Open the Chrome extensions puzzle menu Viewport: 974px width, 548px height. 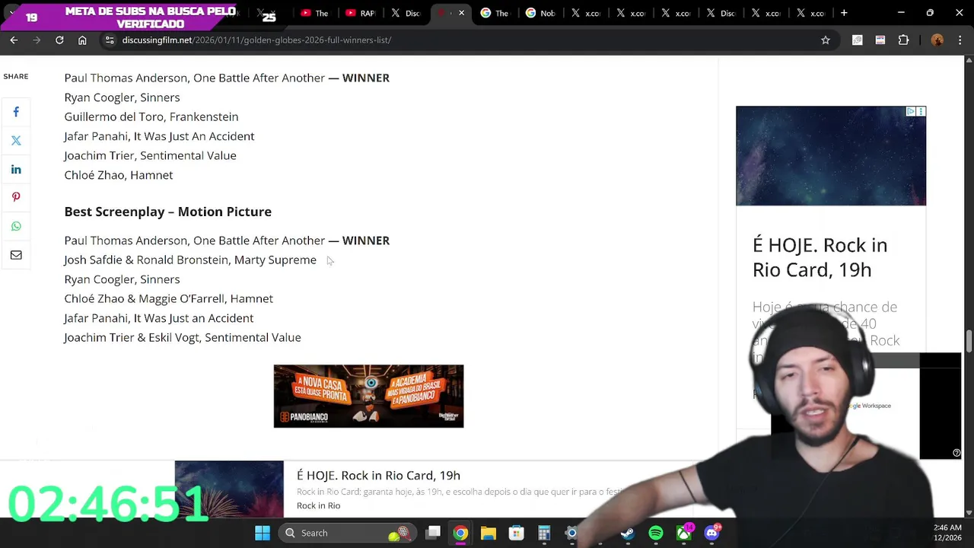pyautogui.click(x=903, y=40)
